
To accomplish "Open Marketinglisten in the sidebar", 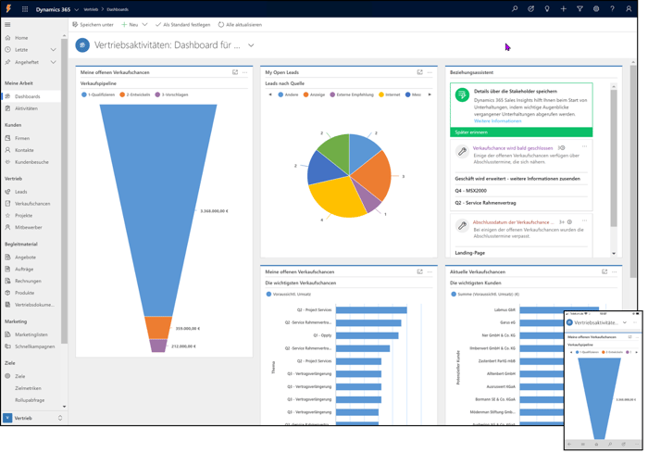I will coord(31,334).
